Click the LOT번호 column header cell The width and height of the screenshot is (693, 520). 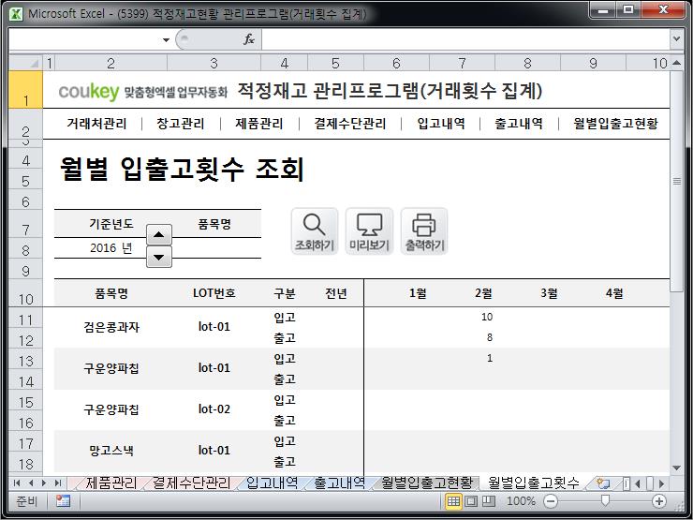[214, 293]
